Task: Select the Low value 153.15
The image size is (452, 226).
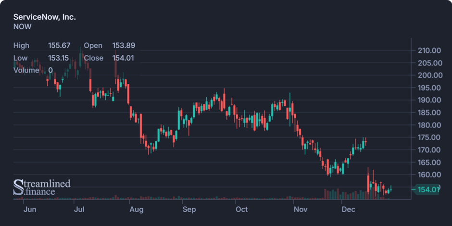Action: (x=58, y=58)
